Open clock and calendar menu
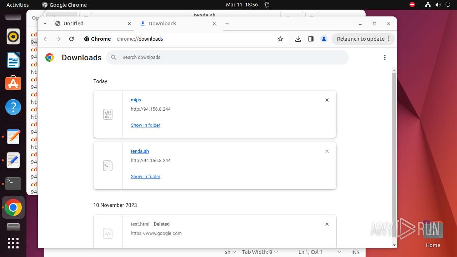 (242, 5)
